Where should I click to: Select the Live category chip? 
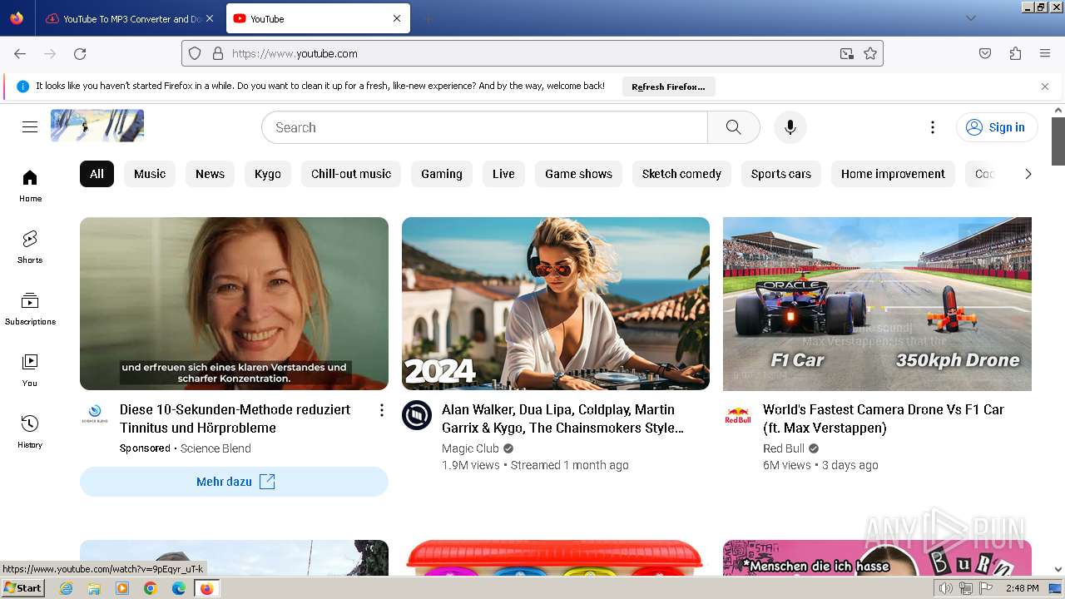[503, 174]
